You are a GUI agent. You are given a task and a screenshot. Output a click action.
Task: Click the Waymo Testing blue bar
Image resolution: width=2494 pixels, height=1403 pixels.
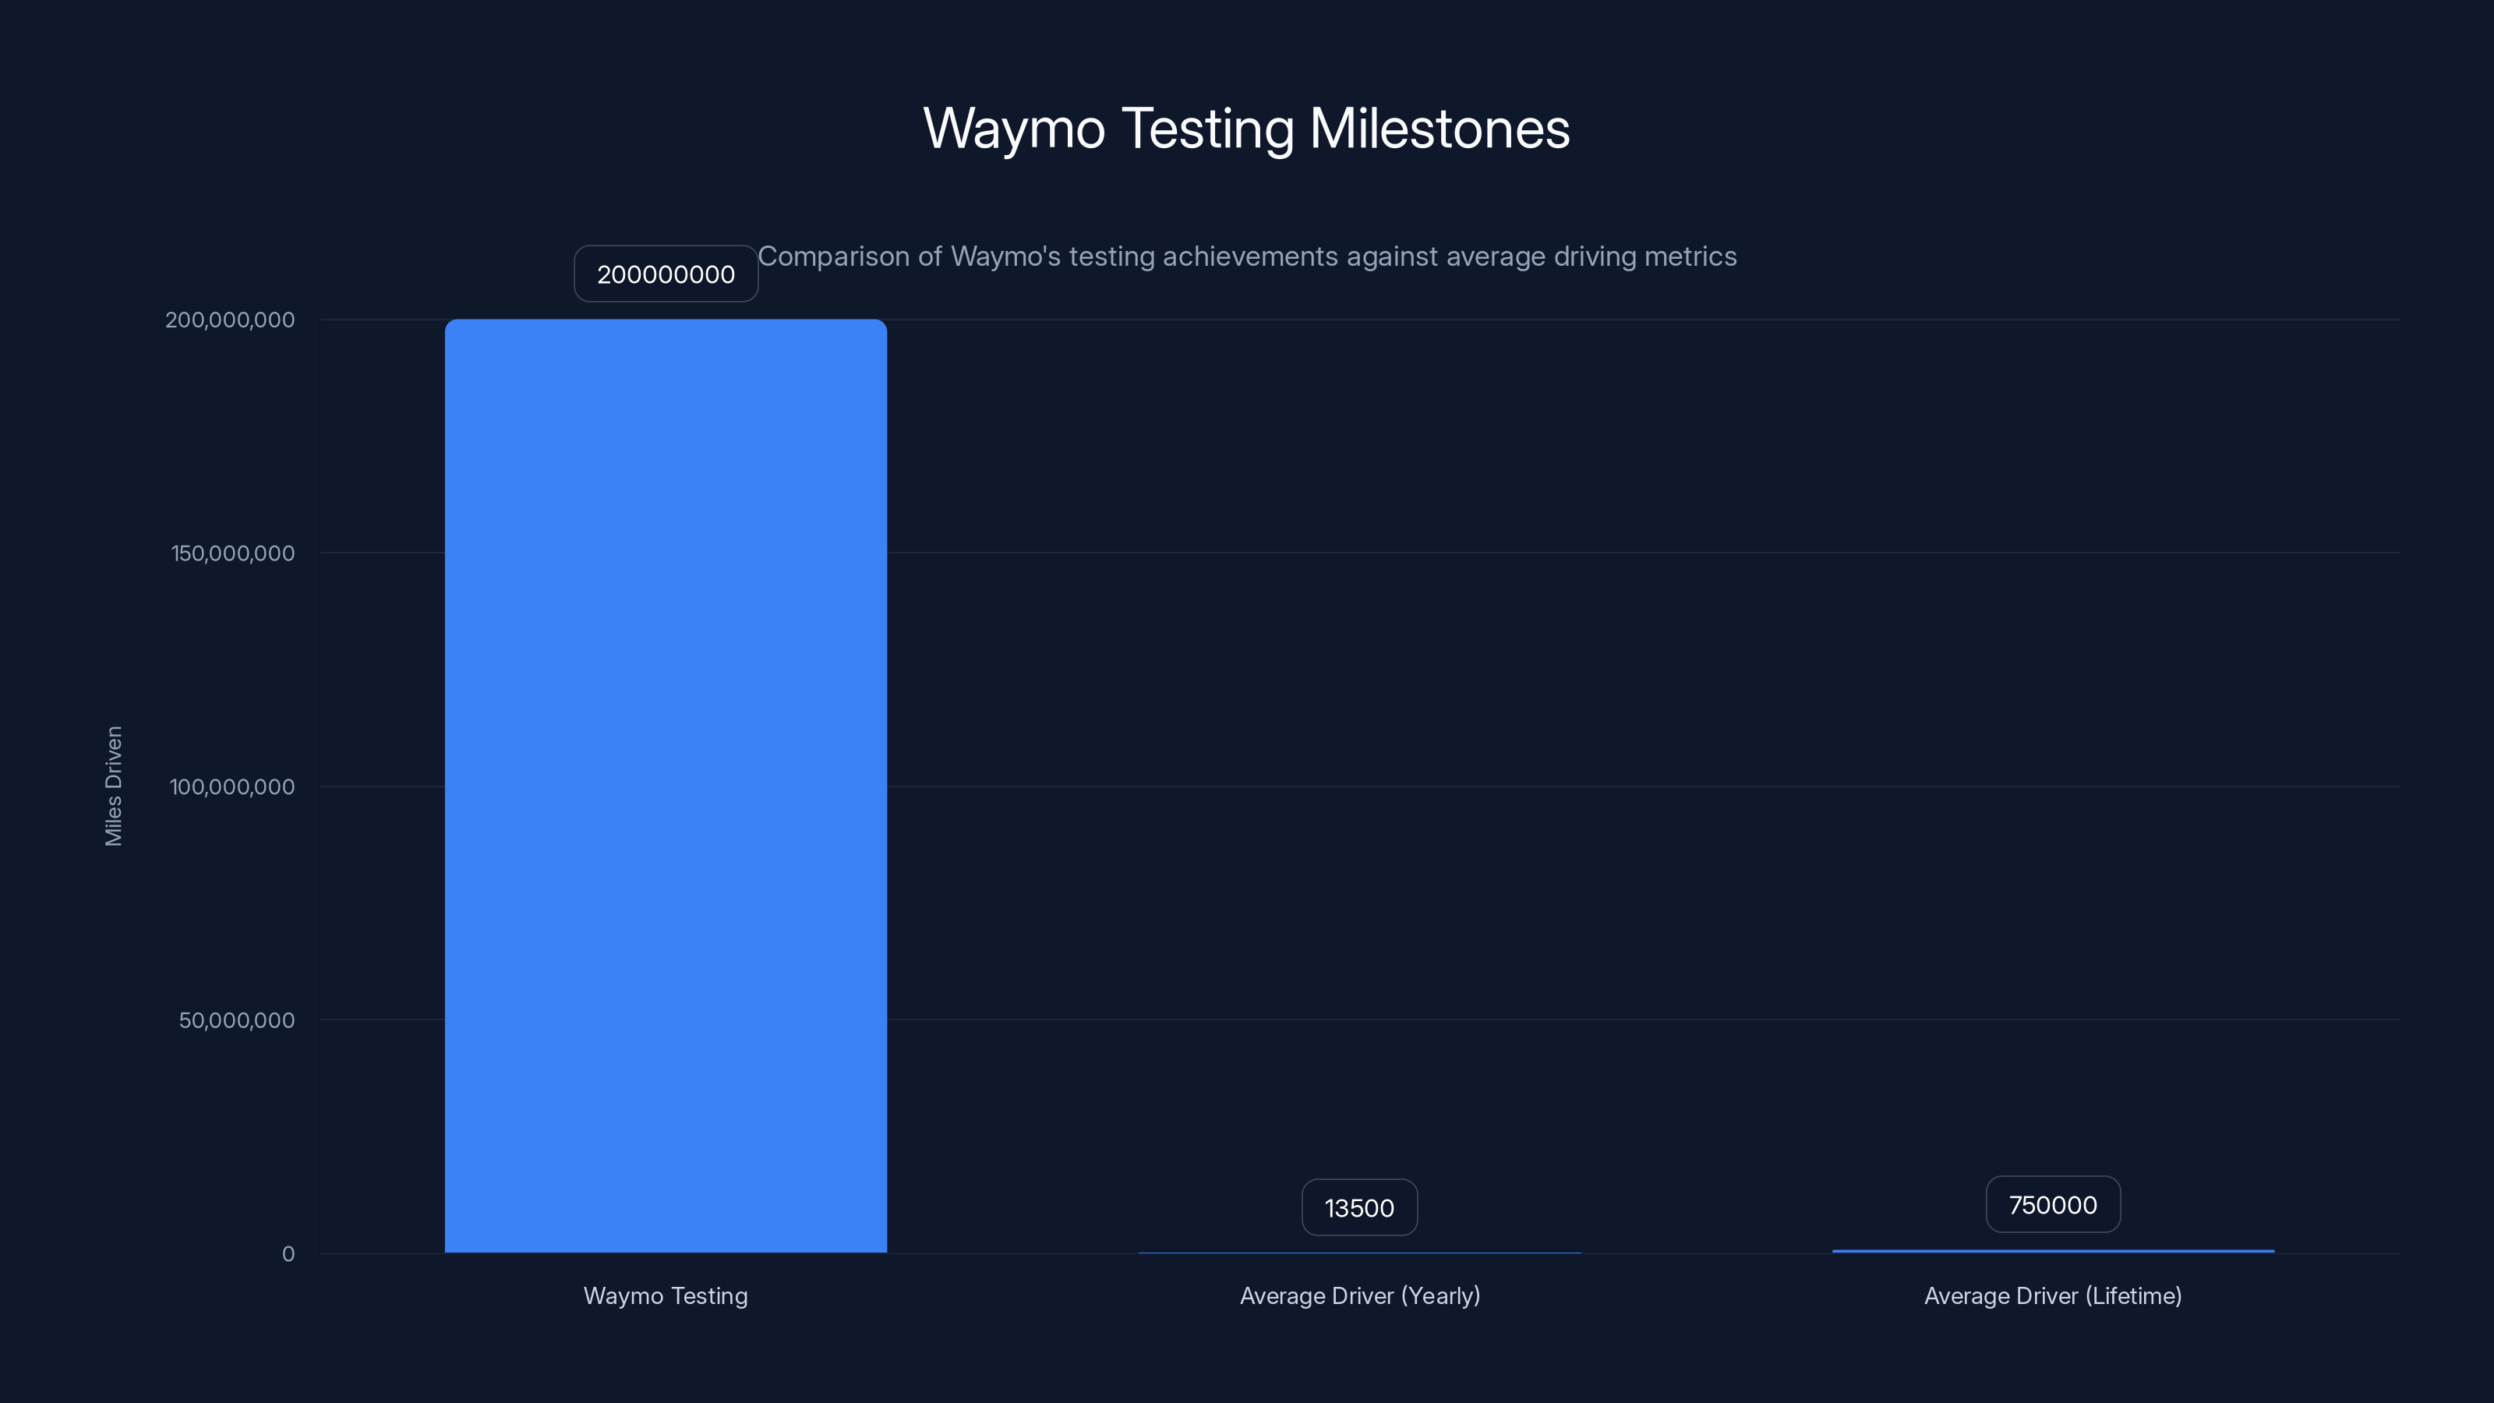pos(666,775)
